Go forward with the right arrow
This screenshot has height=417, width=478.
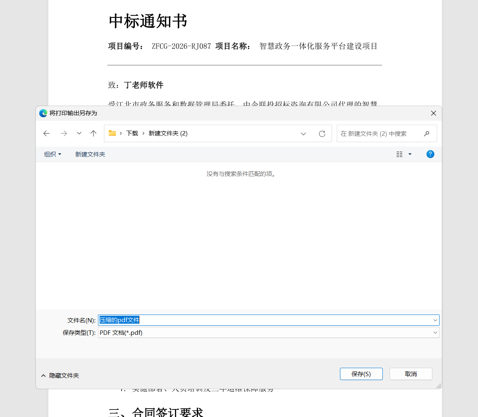tap(63, 133)
